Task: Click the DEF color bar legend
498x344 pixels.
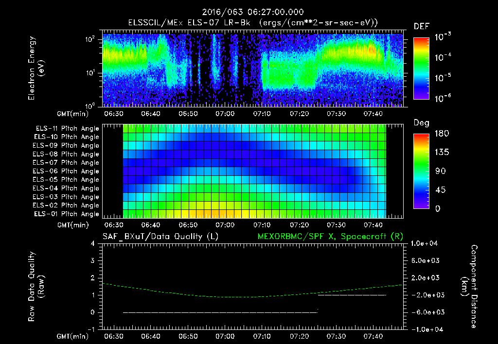Action: 421,69
